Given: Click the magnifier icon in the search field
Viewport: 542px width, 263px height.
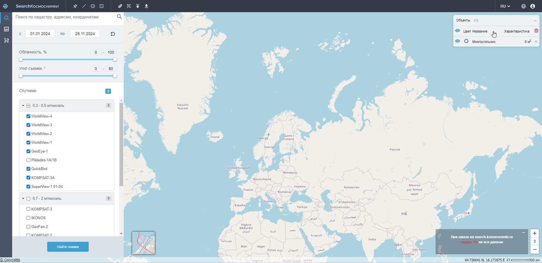Looking at the screenshot, I should 119,17.
